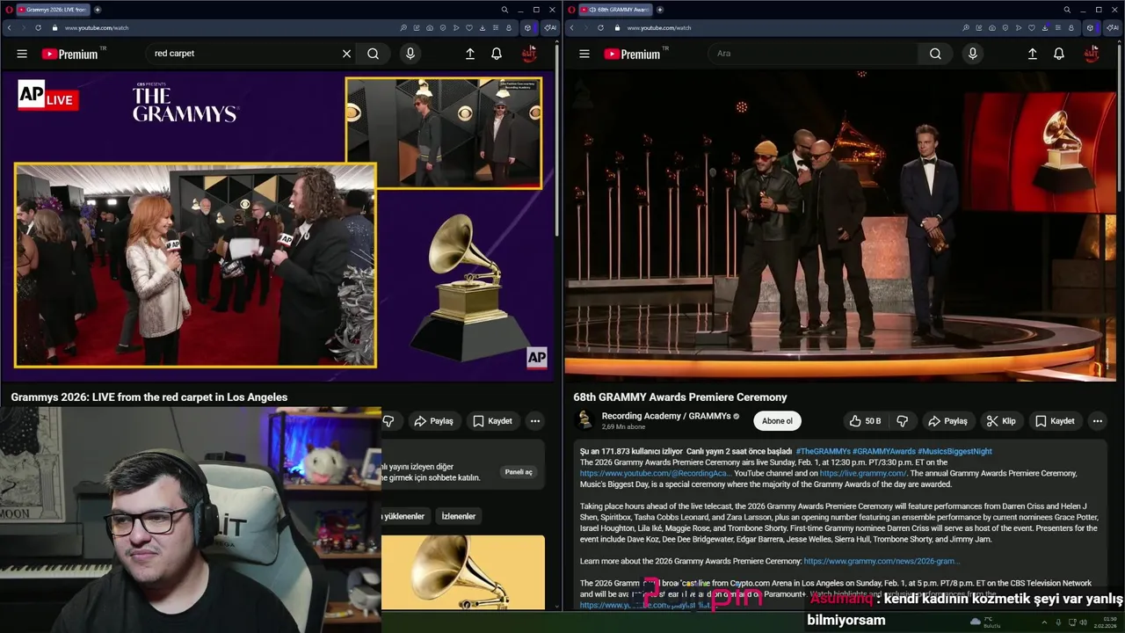
Task: Save the red carpet video with Kaydet
Action: click(x=493, y=421)
